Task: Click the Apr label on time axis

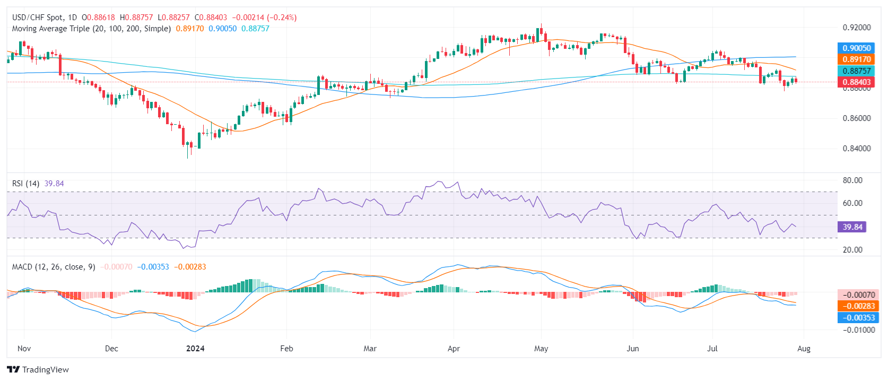Action: tap(454, 349)
